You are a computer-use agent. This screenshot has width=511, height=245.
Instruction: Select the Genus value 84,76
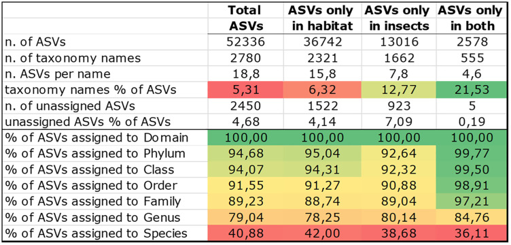click(472, 217)
